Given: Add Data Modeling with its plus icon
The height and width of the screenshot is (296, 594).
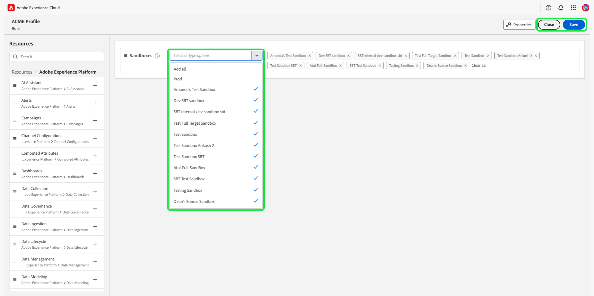Looking at the screenshot, I should point(95,279).
